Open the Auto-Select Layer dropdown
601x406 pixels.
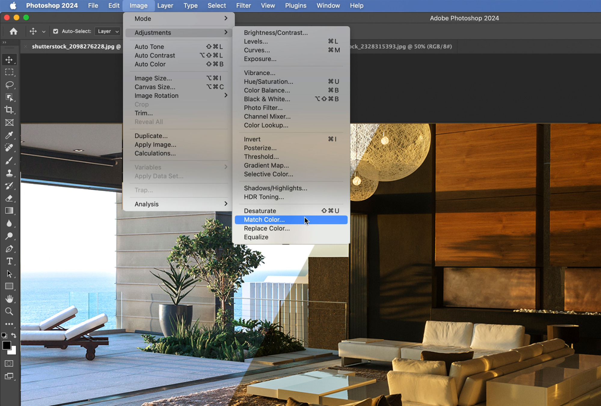coord(108,31)
